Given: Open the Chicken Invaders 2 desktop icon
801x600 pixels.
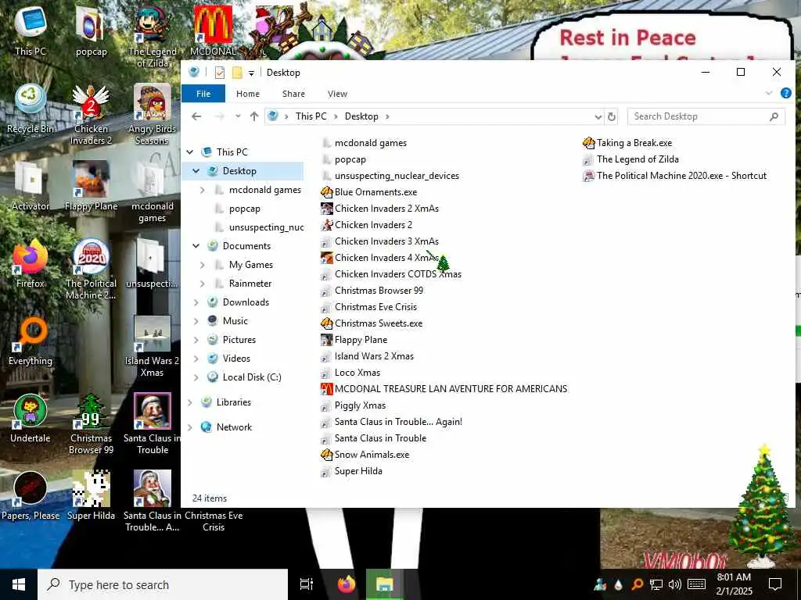Looking at the screenshot, I should point(91,116).
